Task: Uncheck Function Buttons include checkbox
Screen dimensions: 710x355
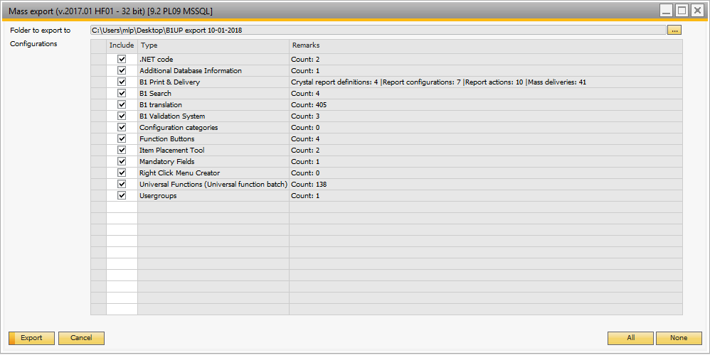Action: (x=122, y=138)
